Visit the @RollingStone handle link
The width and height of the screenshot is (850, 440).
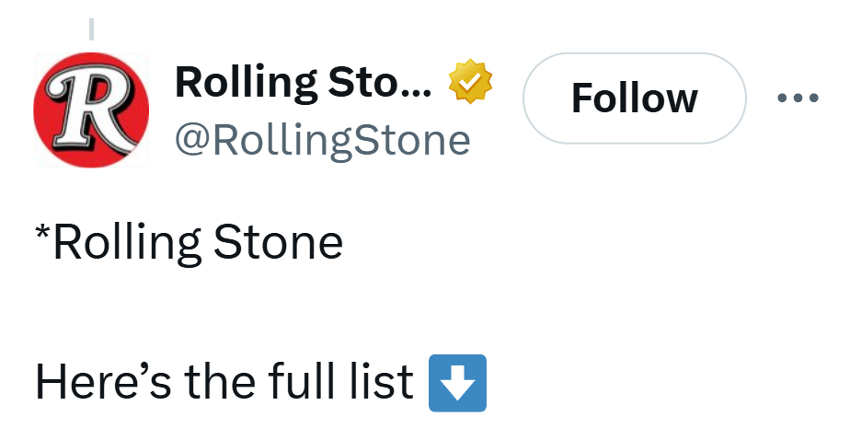click(322, 139)
